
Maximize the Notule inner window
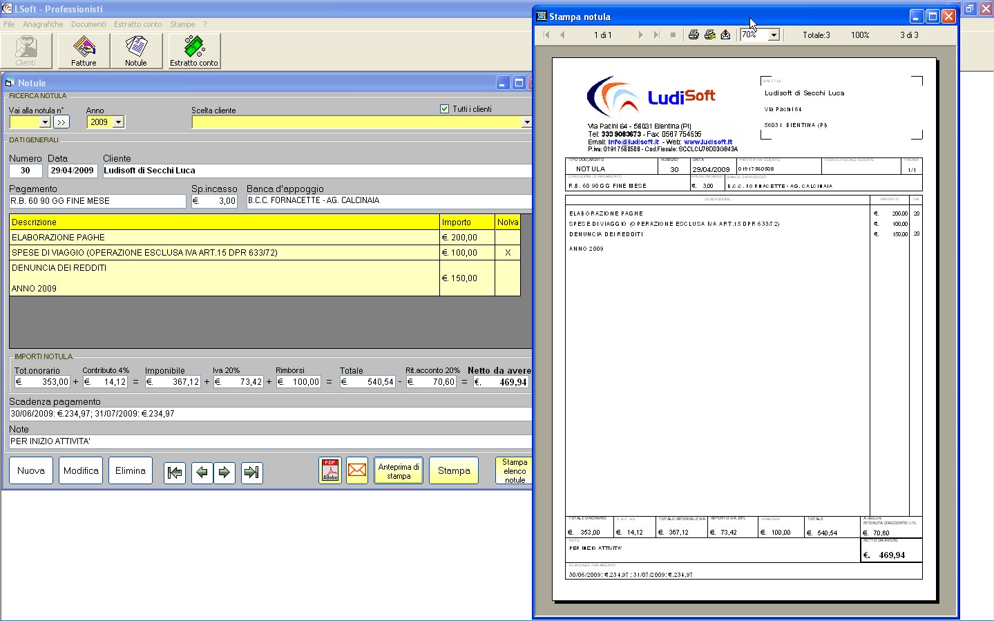[519, 83]
